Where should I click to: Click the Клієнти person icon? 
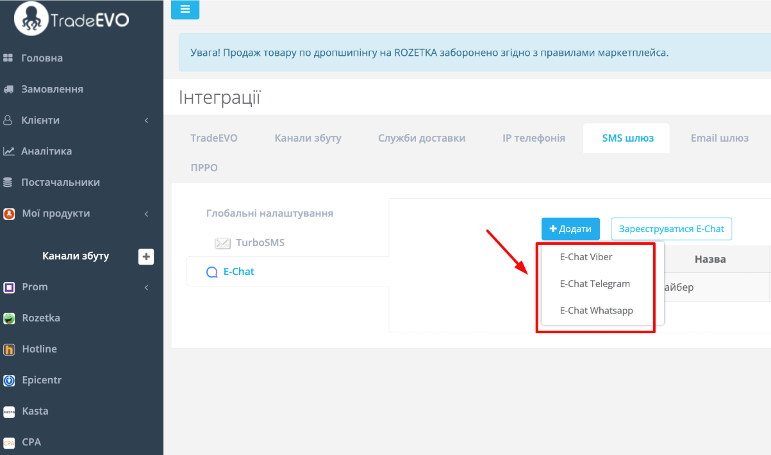coord(8,120)
